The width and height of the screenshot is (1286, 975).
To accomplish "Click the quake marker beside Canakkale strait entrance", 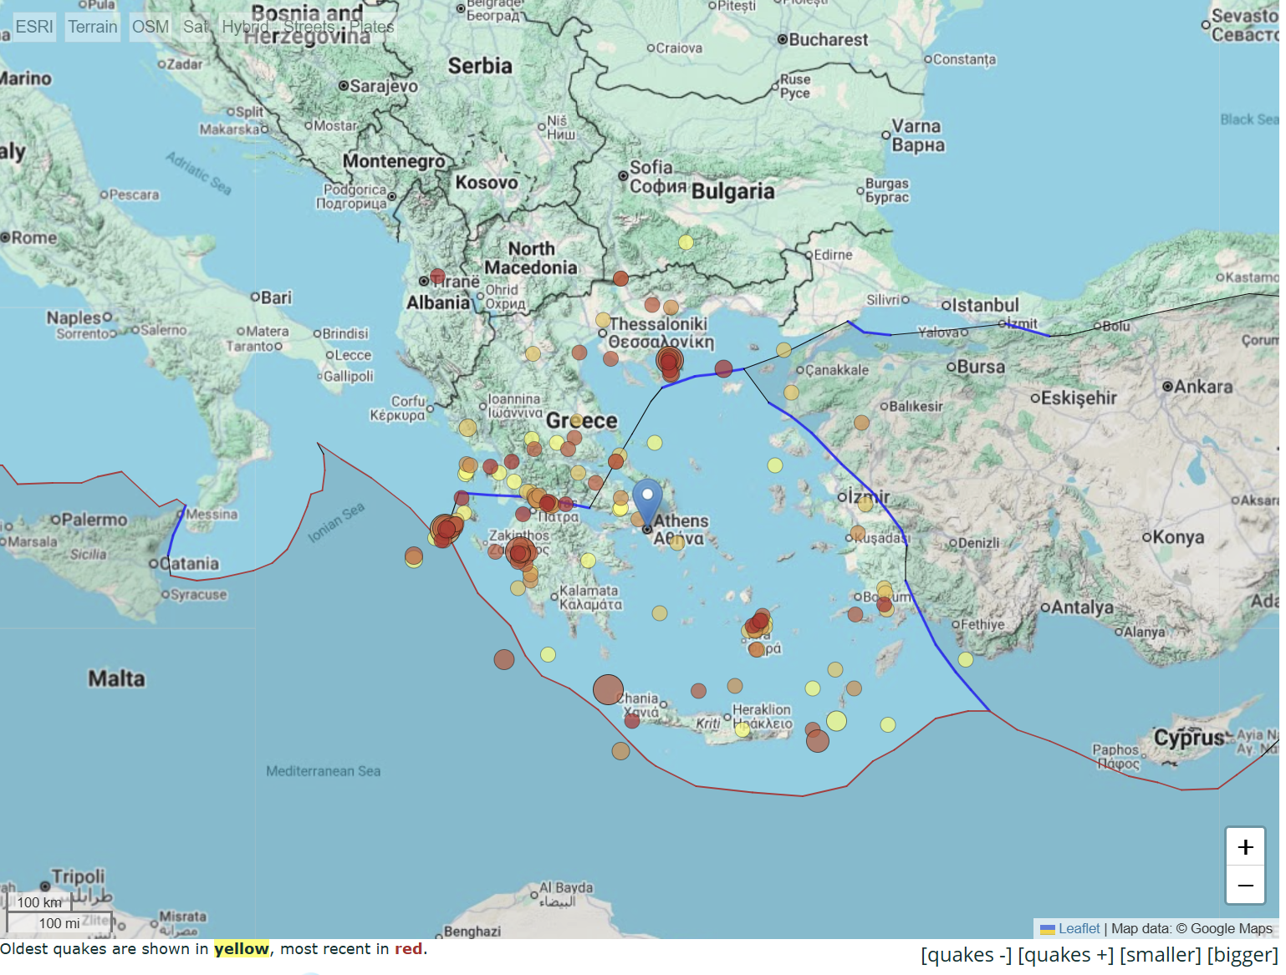I will pos(783,350).
